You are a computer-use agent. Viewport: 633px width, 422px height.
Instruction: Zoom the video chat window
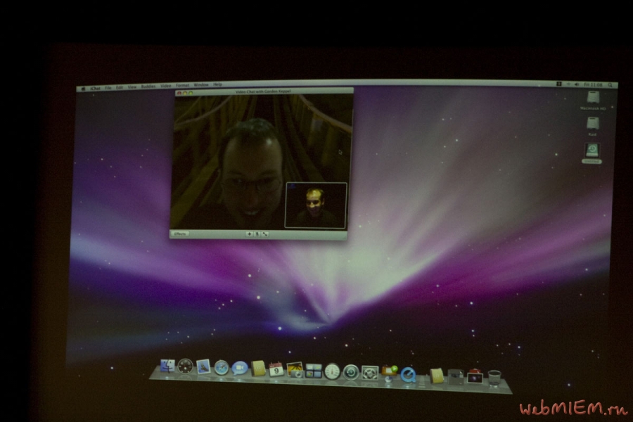191,93
